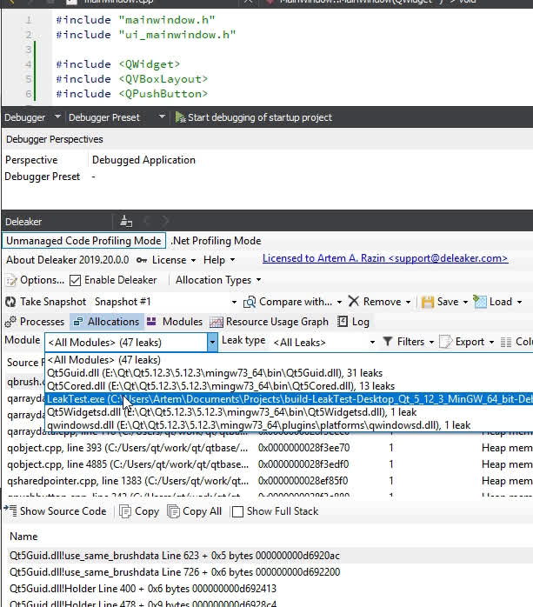Switch to .Net Profiling Mode tab
Screen dimensions: 533x607
click(x=217, y=241)
